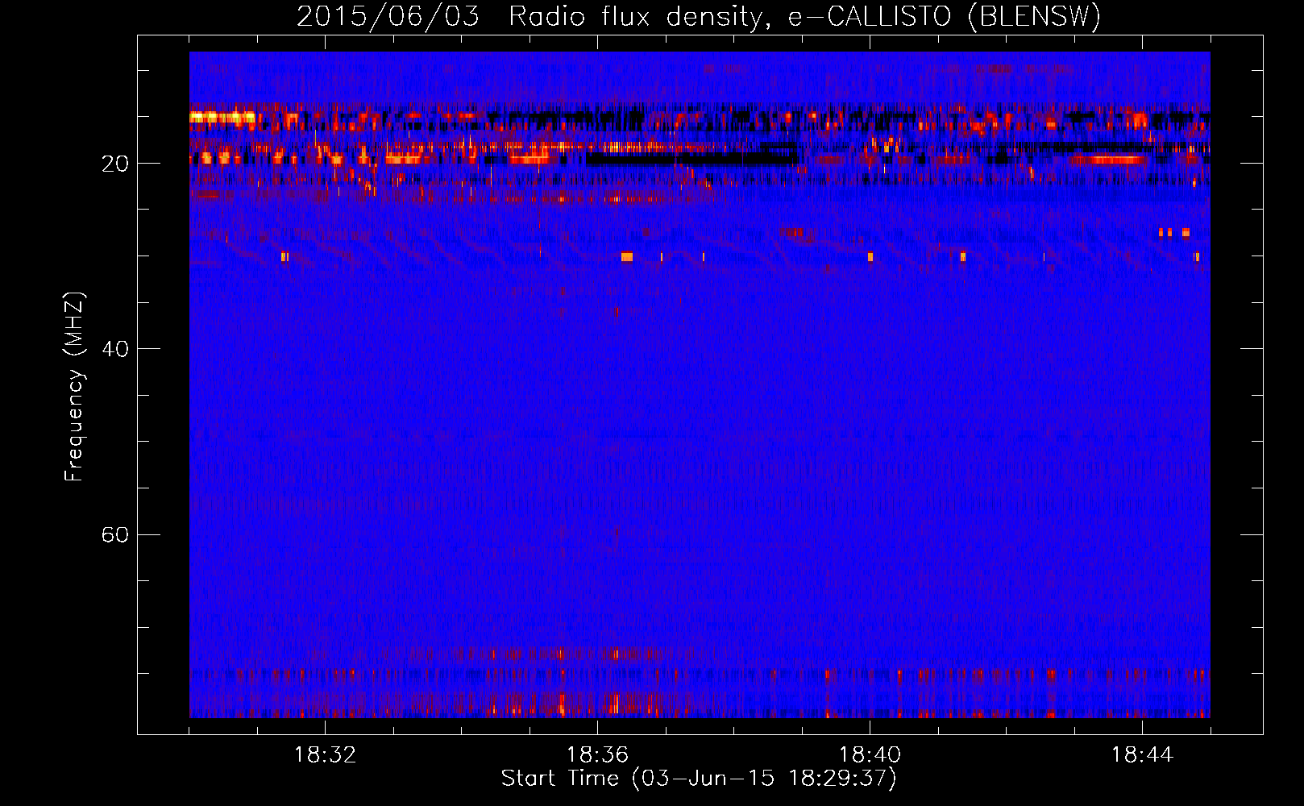
Task: Click the 18:32 time tick label
Action: (x=325, y=755)
